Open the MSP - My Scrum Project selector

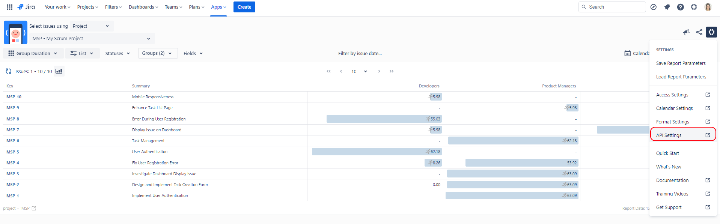coord(91,39)
